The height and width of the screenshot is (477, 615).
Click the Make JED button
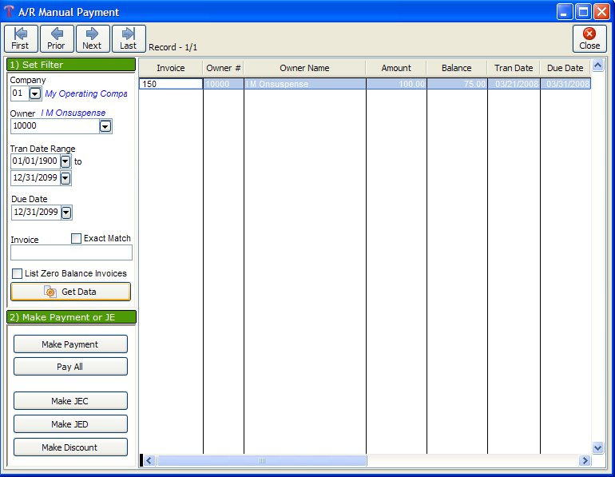point(70,424)
